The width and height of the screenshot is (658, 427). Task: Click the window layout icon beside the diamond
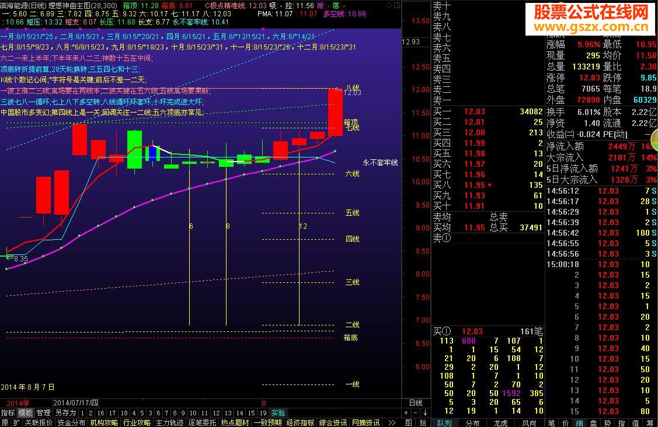point(396,5)
